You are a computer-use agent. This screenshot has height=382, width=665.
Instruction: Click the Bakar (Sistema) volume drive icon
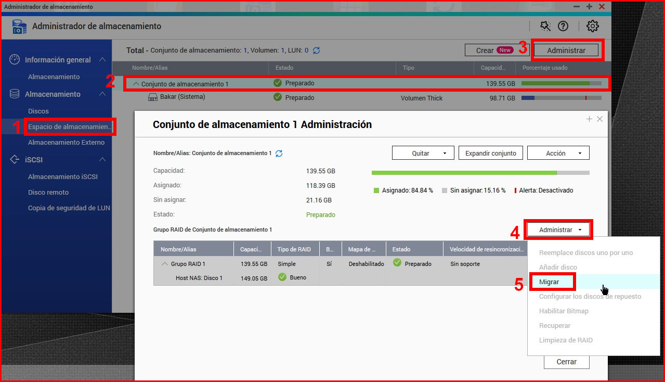point(152,97)
